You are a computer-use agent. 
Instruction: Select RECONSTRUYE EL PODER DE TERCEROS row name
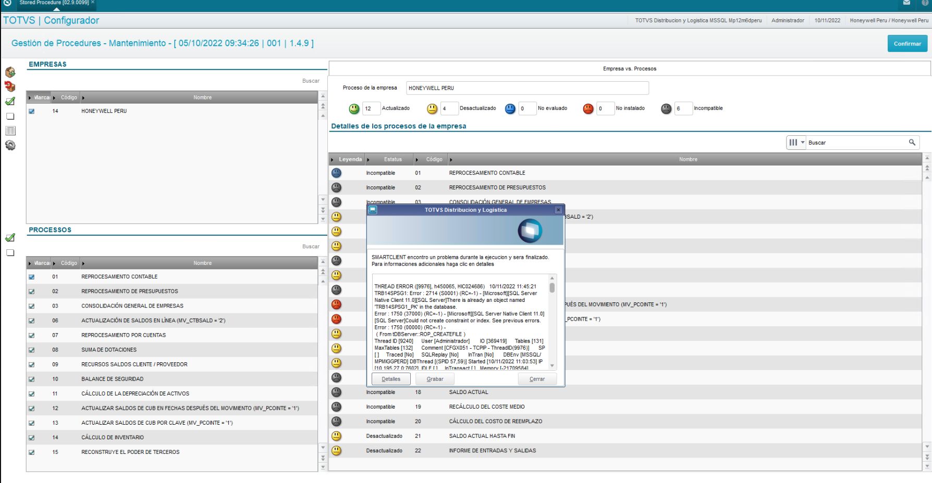pyautogui.click(x=130, y=452)
